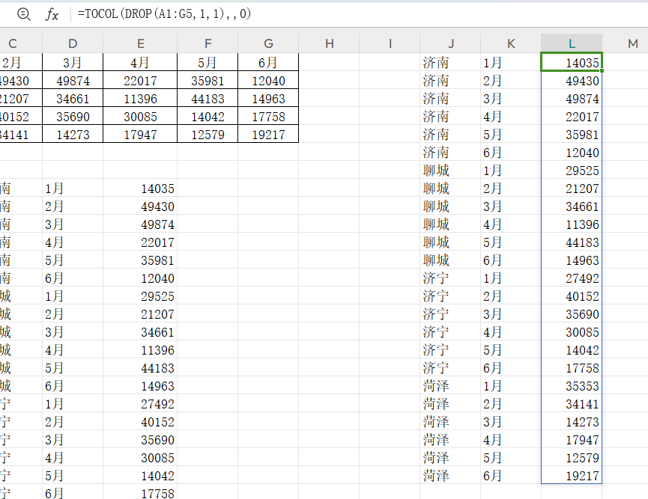Select column E header

[140, 43]
